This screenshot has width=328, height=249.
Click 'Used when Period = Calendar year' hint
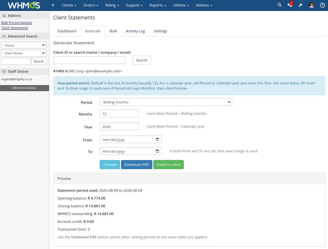176,126
